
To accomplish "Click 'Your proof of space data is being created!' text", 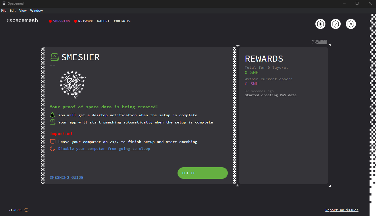I will [104, 107].
